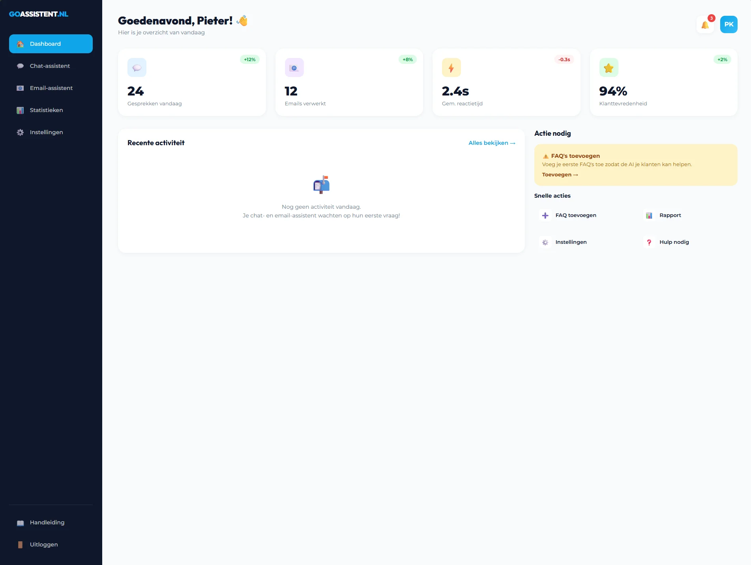The width and height of the screenshot is (751, 565).
Task: Open the PK profile avatar menu
Action: click(x=729, y=24)
